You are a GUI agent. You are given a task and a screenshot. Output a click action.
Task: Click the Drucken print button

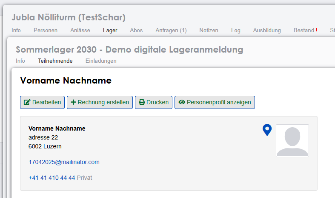[x=154, y=103]
